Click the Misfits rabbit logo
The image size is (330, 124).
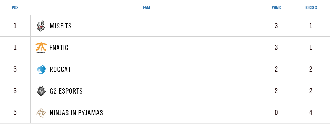[x=41, y=26]
